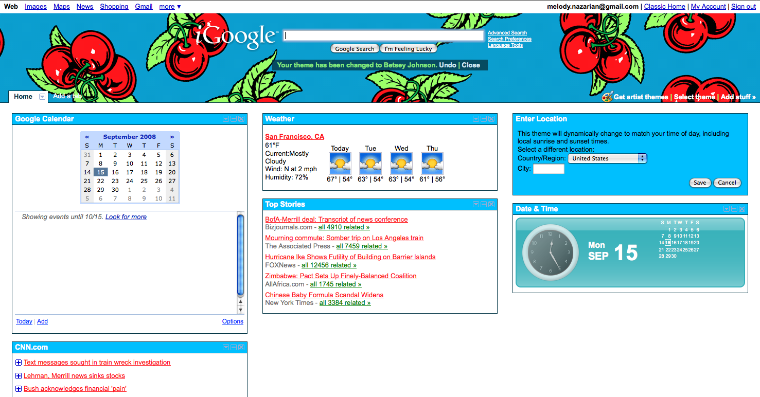Open Classic Home link
The image size is (760, 397).
point(665,7)
